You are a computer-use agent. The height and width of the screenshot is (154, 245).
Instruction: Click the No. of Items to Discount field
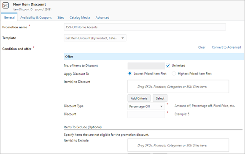click(146, 66)
